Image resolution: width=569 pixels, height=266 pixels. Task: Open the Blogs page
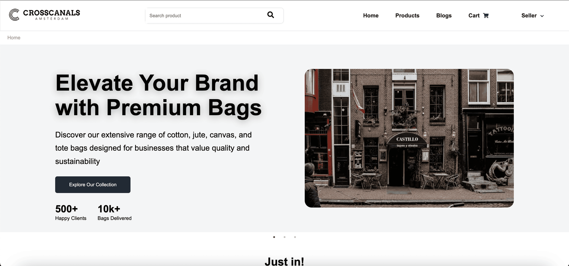[444, 16]
